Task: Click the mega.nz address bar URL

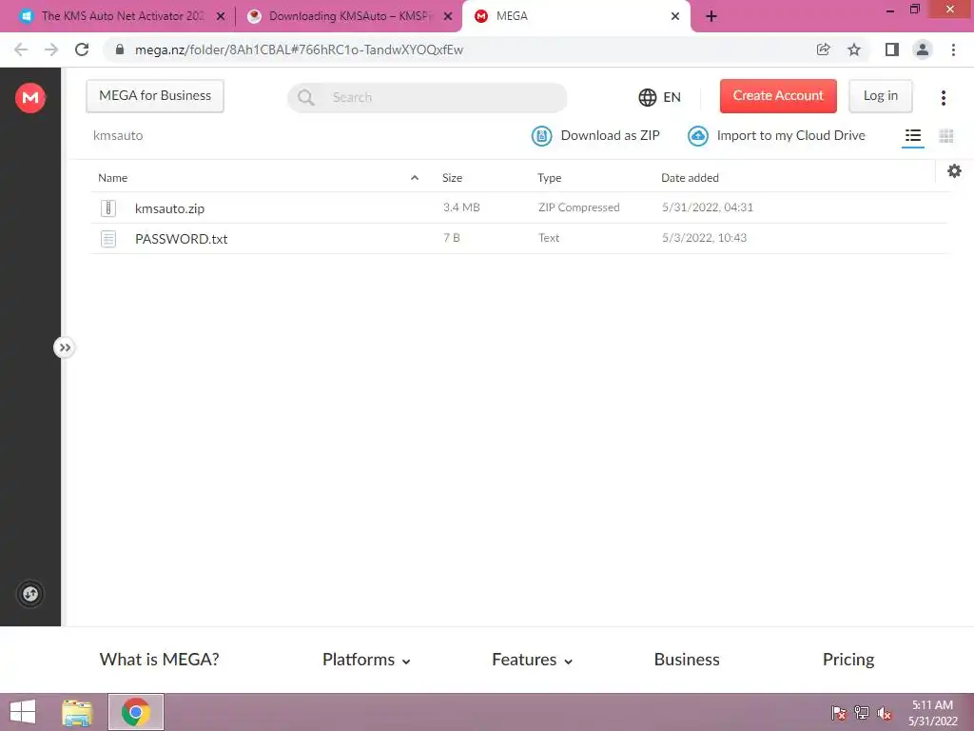Action: point(299,49)
